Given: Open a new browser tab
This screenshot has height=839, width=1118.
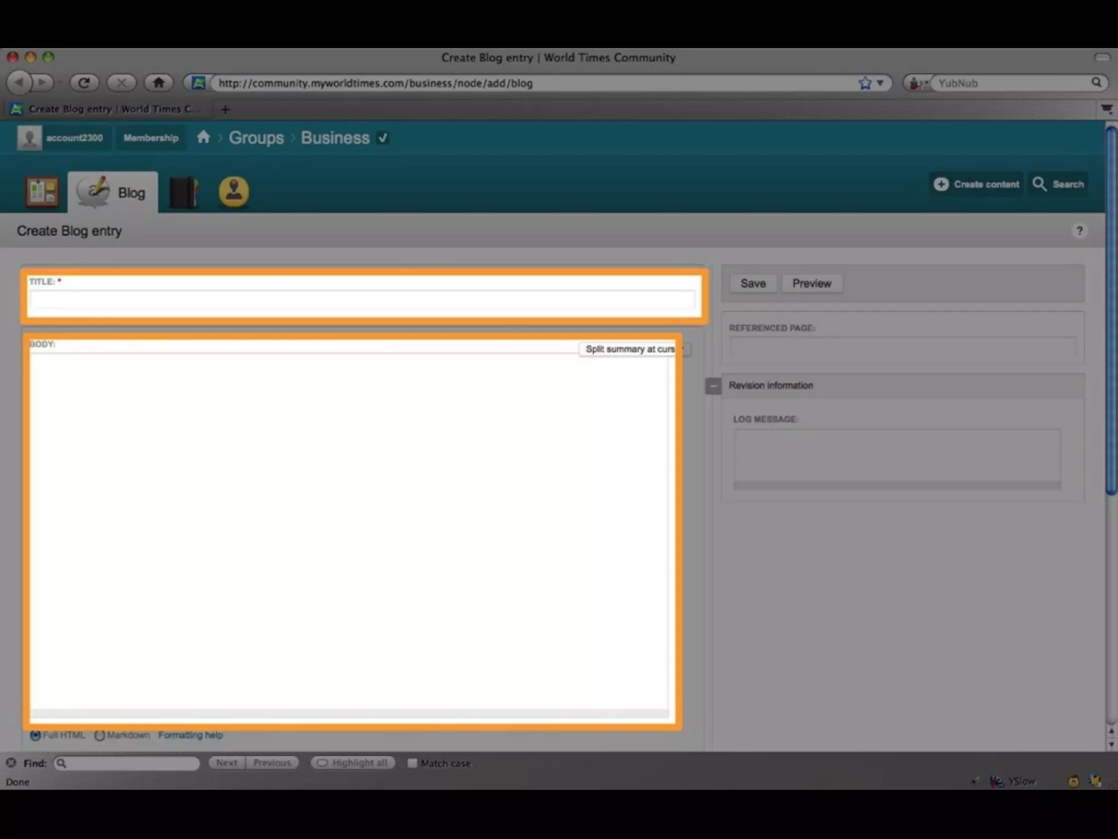Looking at the screenshot, I should (225, 109).
